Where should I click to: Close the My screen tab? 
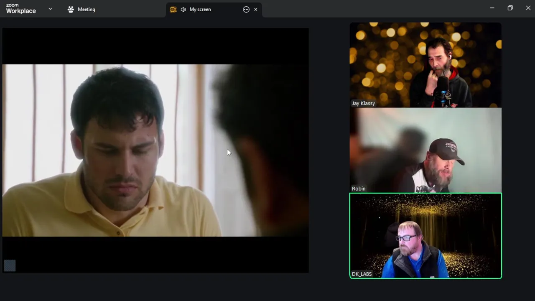[256, 9]
